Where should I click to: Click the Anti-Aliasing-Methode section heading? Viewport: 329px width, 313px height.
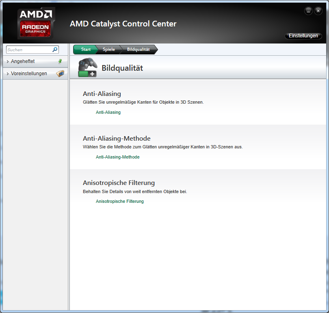pos(117,138)
